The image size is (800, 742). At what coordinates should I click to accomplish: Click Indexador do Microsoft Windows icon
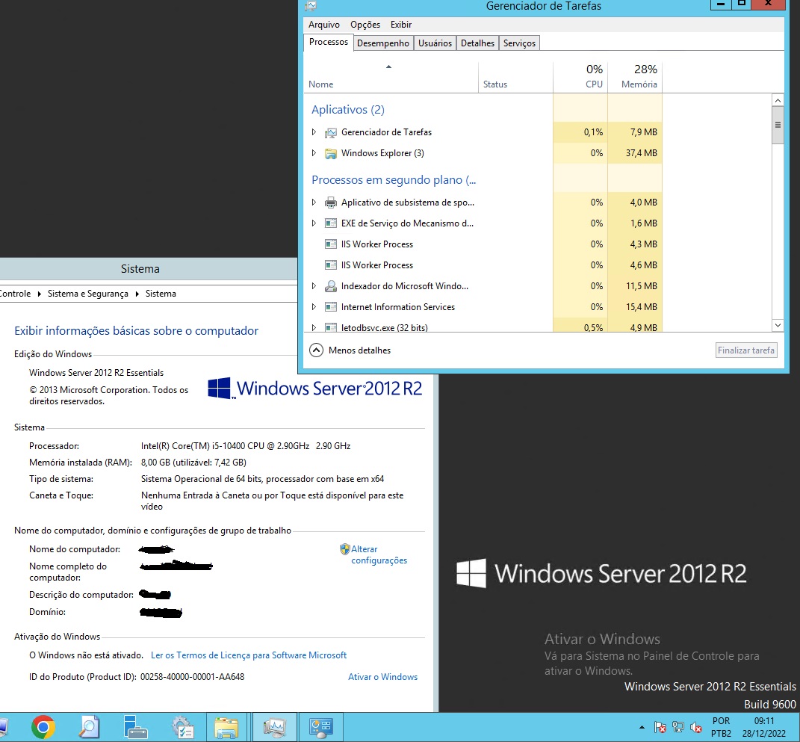[x=331, y=286]
